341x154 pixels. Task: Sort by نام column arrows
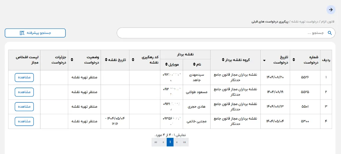click(x=194, y=64)
